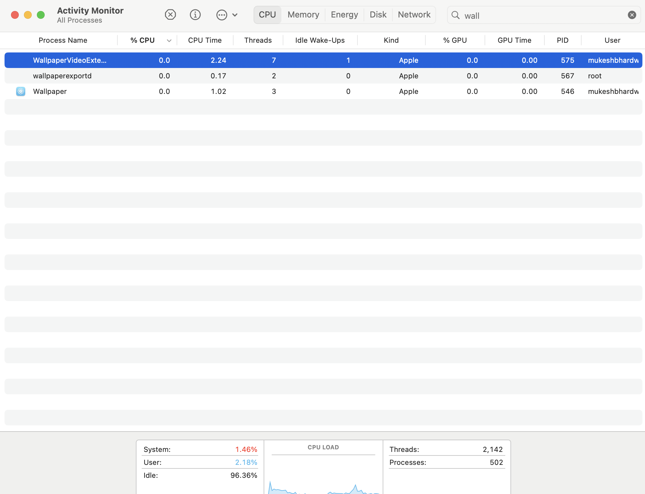Click PID value 575
The height and width of the screenshot is (494, 645).
(x=567, y=60)
